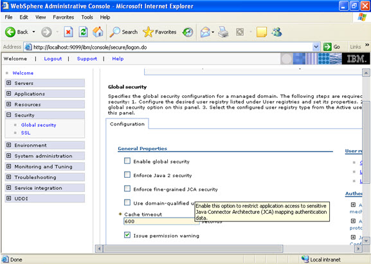Collapse the Security navigation node
The width and height of the screenshot is (371, 264).
(9, 115)
